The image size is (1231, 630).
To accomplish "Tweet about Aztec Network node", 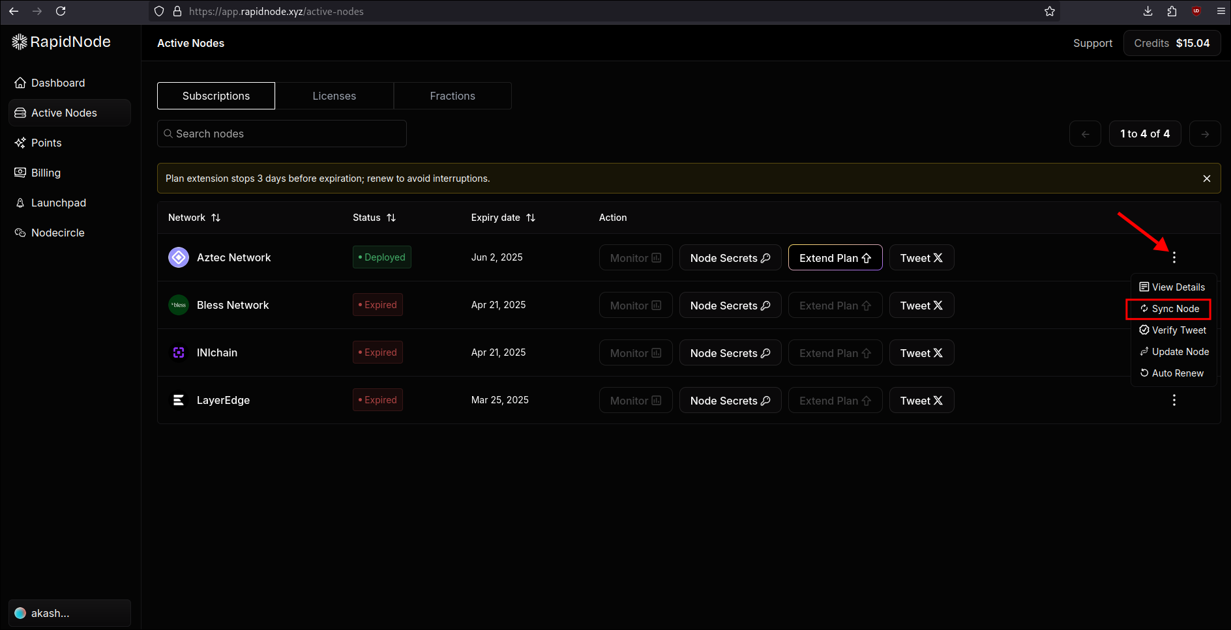I will point(921,257).
